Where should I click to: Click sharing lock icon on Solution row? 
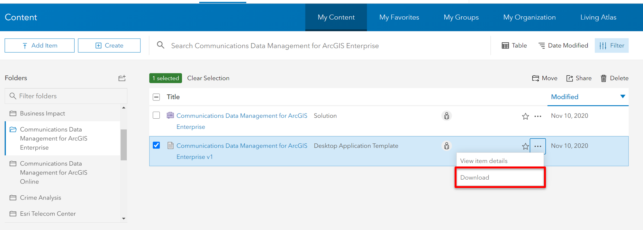tap(447, 116)
